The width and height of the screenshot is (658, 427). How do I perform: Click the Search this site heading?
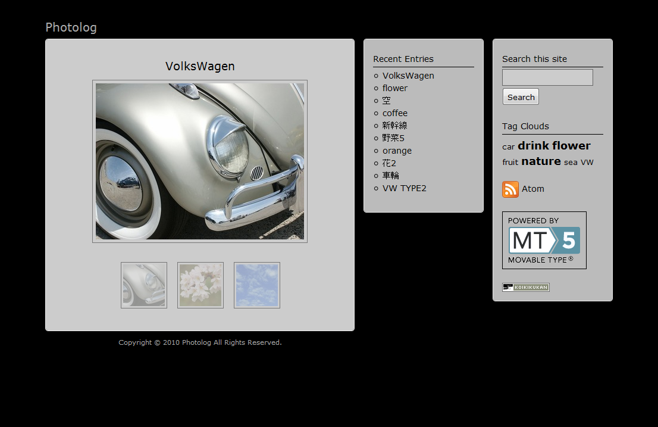[x=535, y=59]
